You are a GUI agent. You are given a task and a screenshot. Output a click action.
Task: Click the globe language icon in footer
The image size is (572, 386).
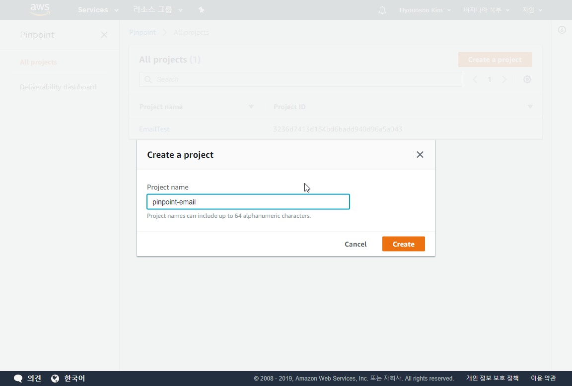tap(55, 379)
